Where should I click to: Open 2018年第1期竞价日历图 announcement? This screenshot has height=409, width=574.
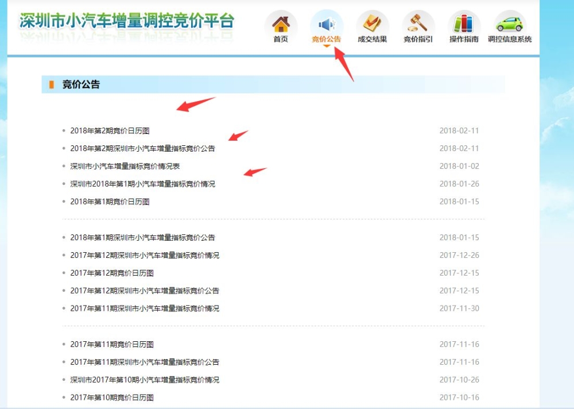110,202
